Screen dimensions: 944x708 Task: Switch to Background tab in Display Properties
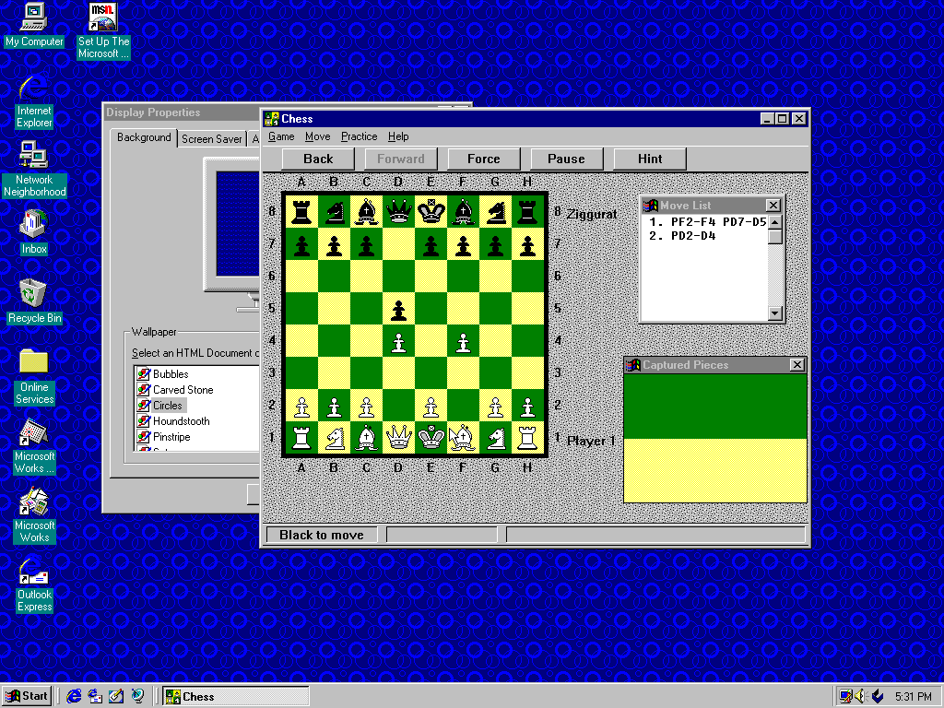[144, 138]
